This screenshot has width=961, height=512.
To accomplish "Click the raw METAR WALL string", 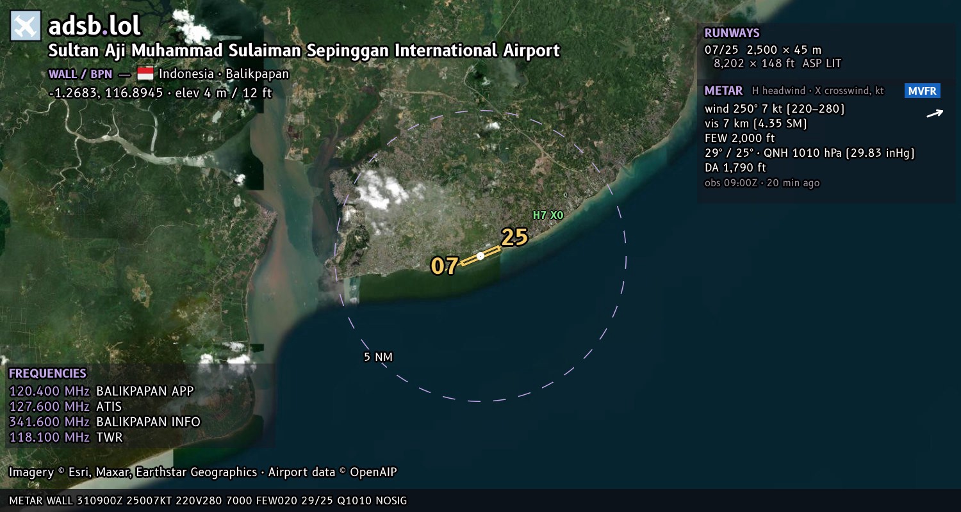I will (208, 500).
